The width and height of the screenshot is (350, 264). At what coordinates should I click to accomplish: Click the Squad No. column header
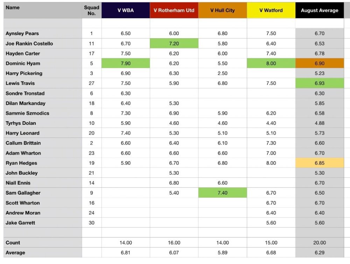tap(92, 11)
